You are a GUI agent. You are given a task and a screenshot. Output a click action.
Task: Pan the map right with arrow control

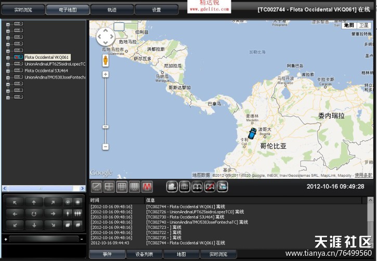[112, 36]
